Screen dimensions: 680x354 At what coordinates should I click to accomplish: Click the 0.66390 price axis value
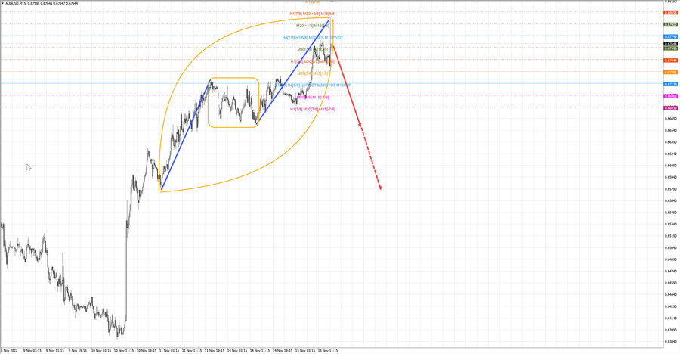tap(670, 142)
